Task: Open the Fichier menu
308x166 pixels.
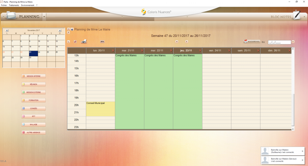Action: coord(4,5)
